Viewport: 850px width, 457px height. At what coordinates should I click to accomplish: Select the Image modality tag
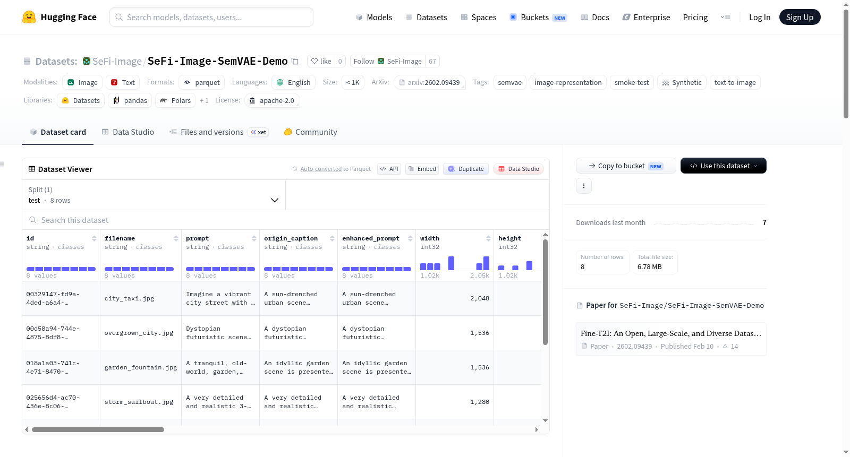(82, 82)
